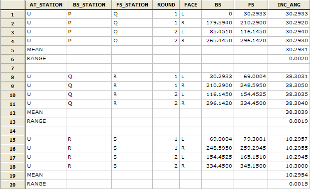The image size is (310, 189).
Task: Select the ROUND column header
Action: pos(166,5)
